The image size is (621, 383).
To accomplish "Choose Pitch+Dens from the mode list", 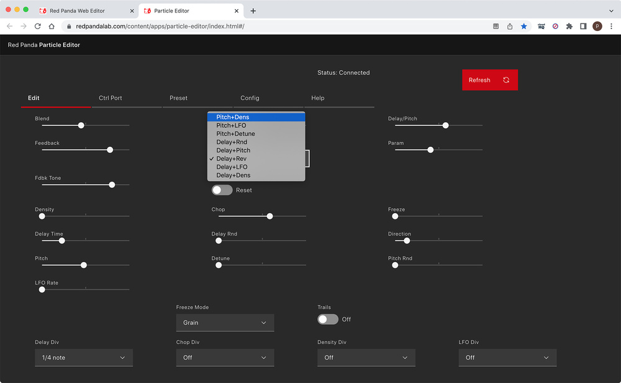I will click(x=256, y=117).
